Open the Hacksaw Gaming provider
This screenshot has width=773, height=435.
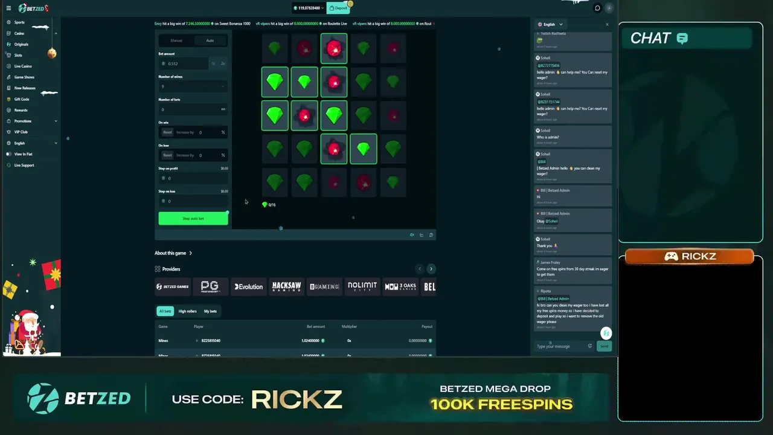(x=286, y=286)
